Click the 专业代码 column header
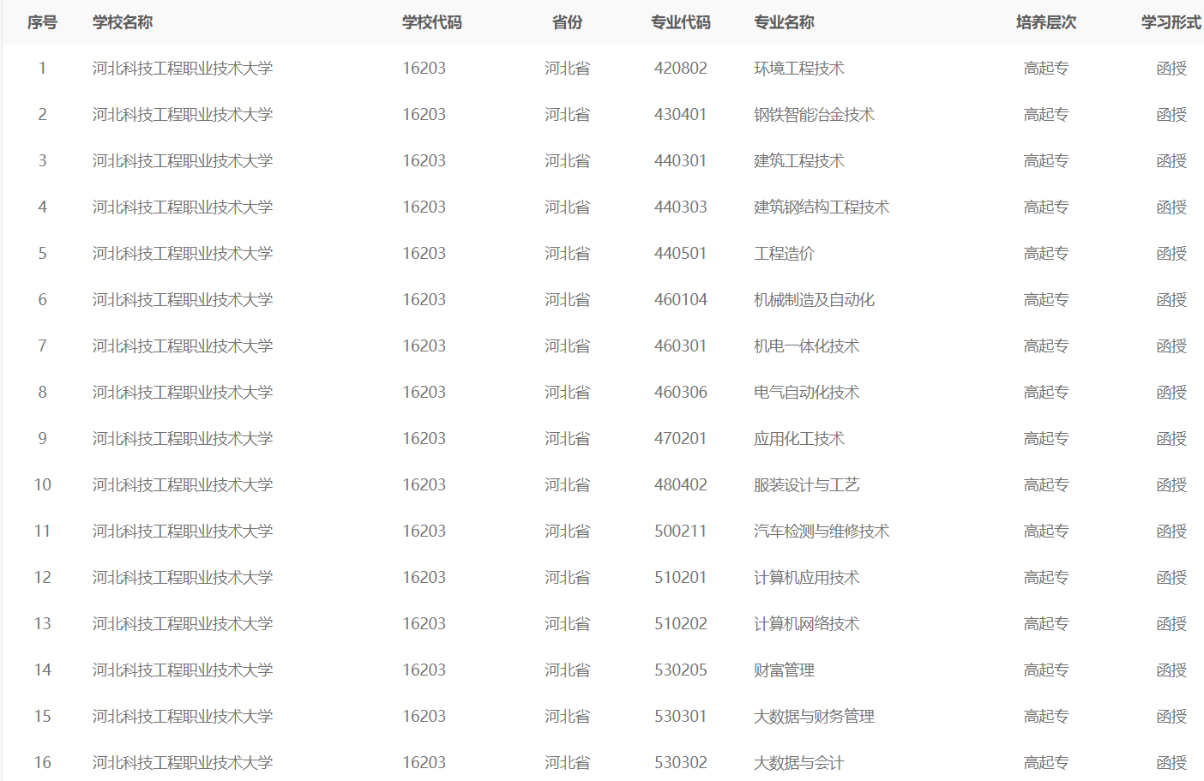This screenshot has width=1204, height=781. [x=681, y=22]
